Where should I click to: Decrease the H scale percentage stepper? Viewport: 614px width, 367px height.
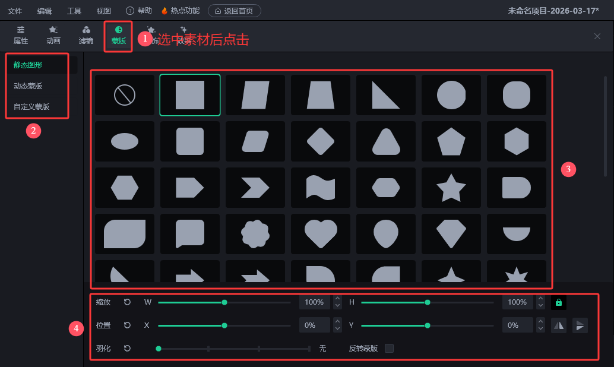[540, 306]
